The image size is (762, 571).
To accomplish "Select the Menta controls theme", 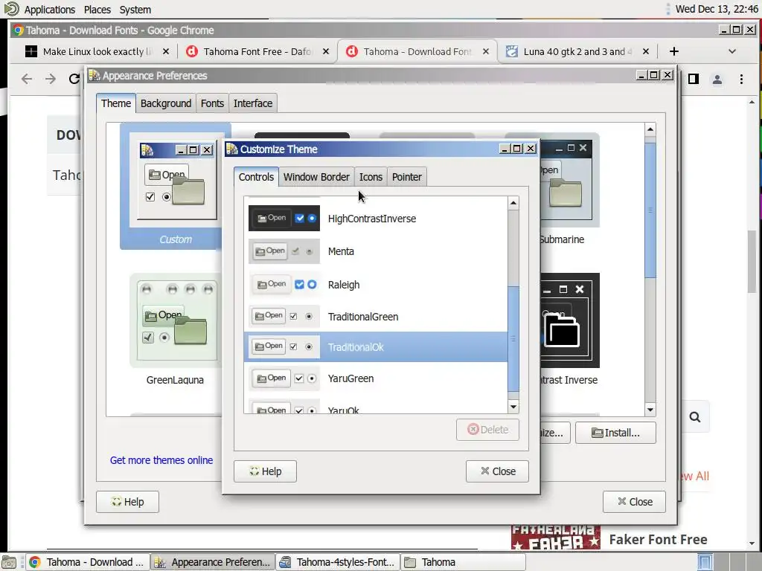I will [375, 251].
